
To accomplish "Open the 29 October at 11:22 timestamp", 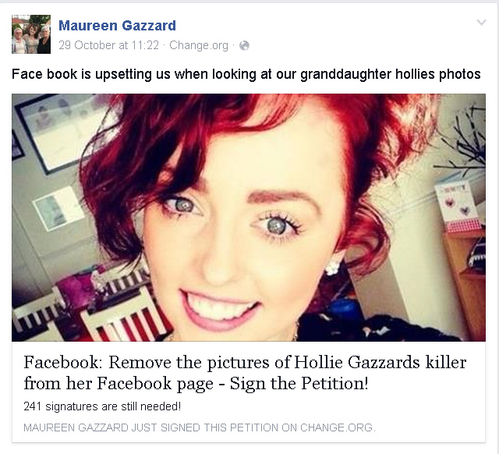I will point(108,45).
